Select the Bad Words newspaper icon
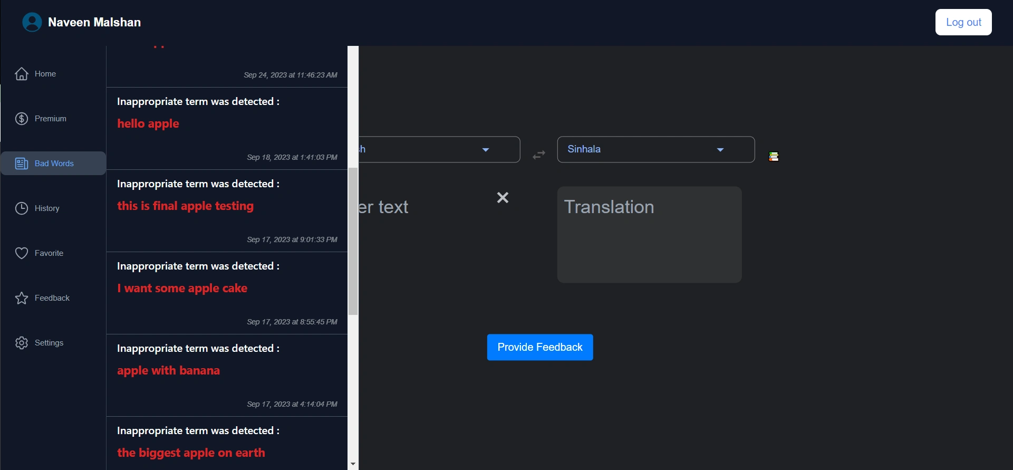Image resolution: width=1013 pixels, height=470 pixels. pos(22,164)
